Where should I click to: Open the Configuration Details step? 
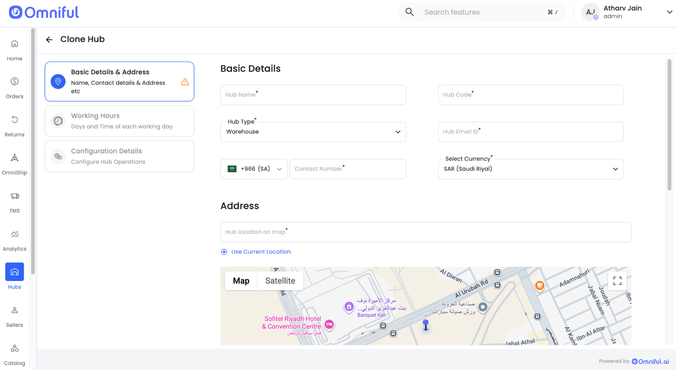(119, 156)
